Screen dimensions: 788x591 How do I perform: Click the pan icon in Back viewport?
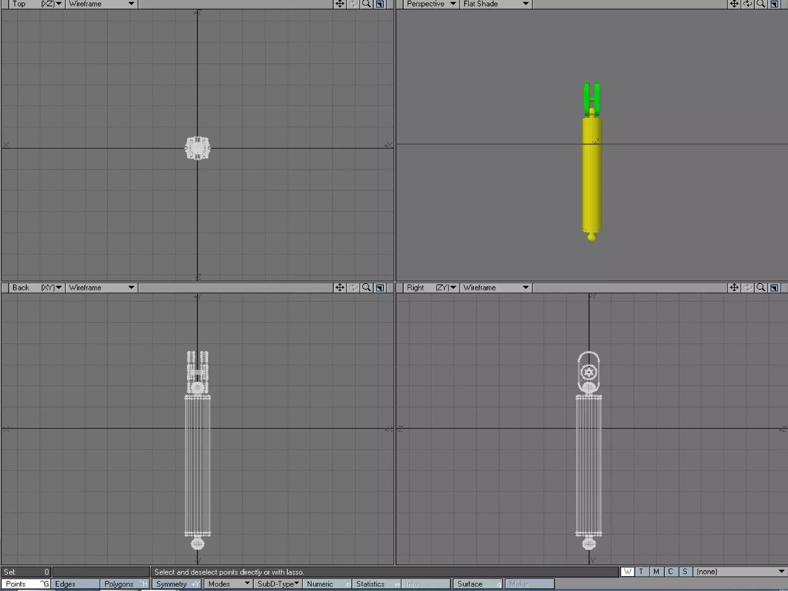tap(340, 288)
